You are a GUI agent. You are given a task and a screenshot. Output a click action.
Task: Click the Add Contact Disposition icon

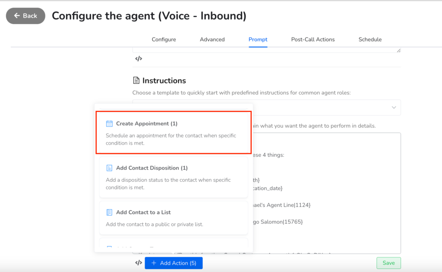point(109,168)
